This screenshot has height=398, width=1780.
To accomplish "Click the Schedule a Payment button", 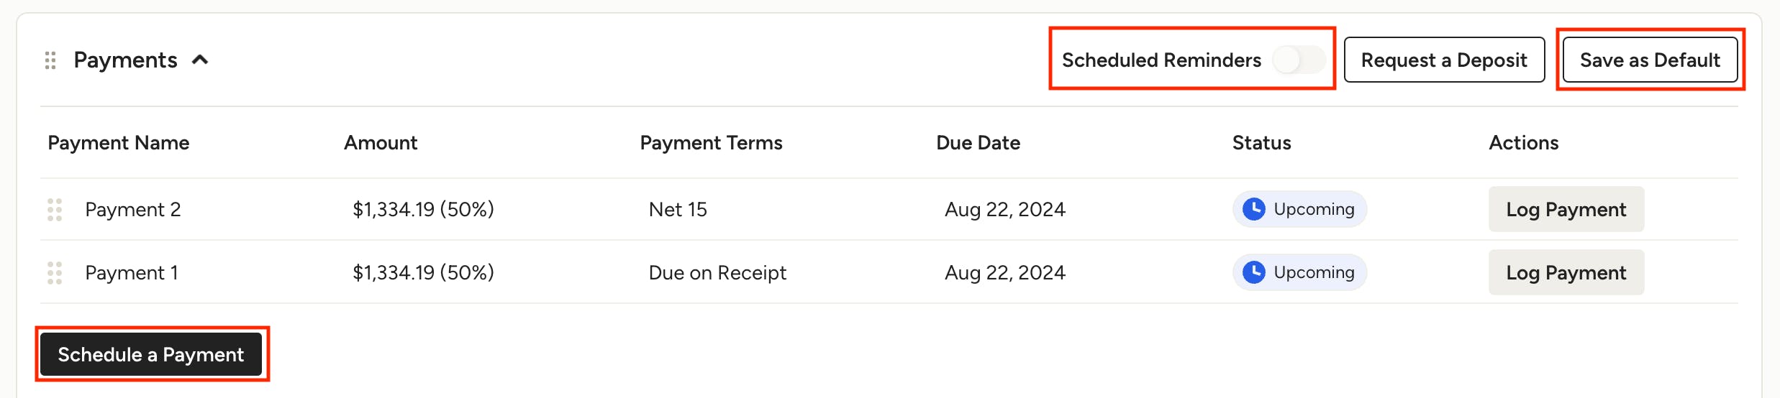I will [151, 354].
